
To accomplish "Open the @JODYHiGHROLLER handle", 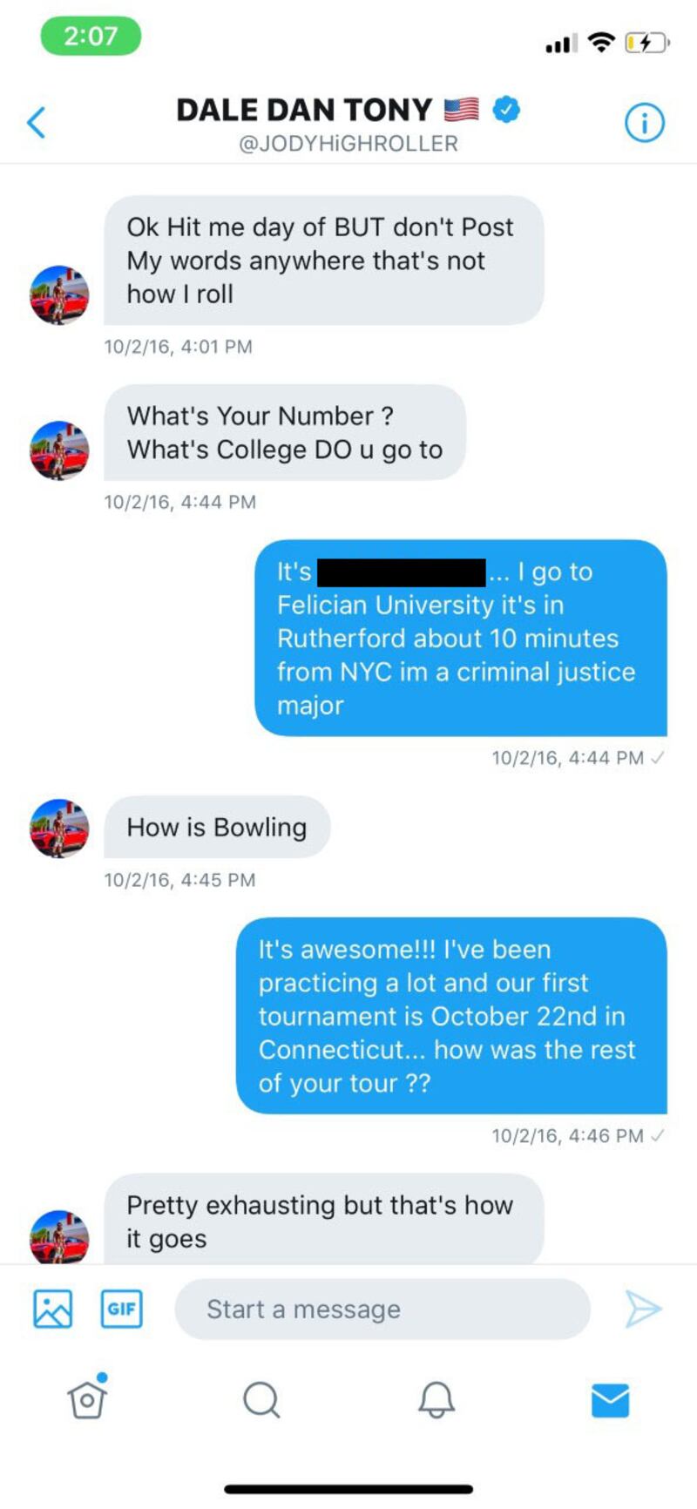I will [348, 144].
